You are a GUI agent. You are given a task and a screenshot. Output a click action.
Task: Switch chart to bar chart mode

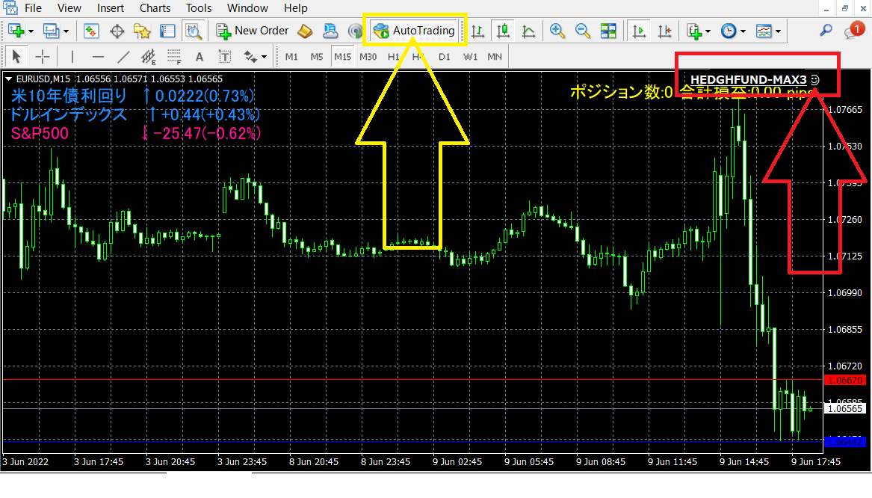[x=477, y=31]
